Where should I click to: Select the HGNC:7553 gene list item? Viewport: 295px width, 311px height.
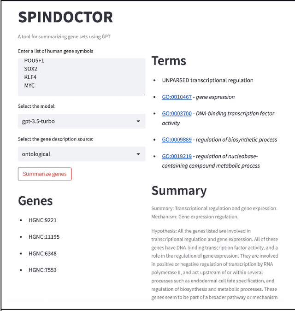click(43, 270)
